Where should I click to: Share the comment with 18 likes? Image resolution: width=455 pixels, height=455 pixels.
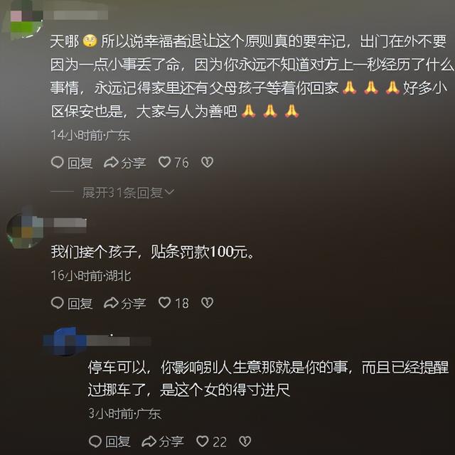pyautogui.click(x=125, y=304)
